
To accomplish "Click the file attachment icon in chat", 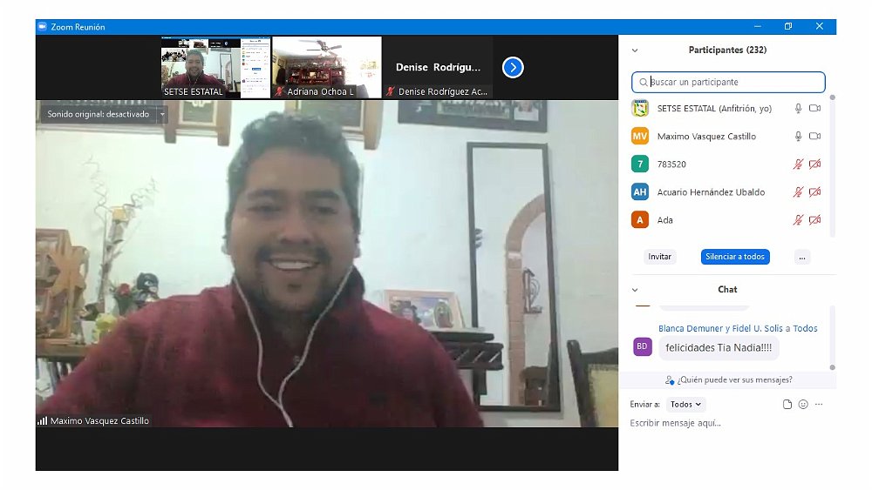I will click(787, 405).
